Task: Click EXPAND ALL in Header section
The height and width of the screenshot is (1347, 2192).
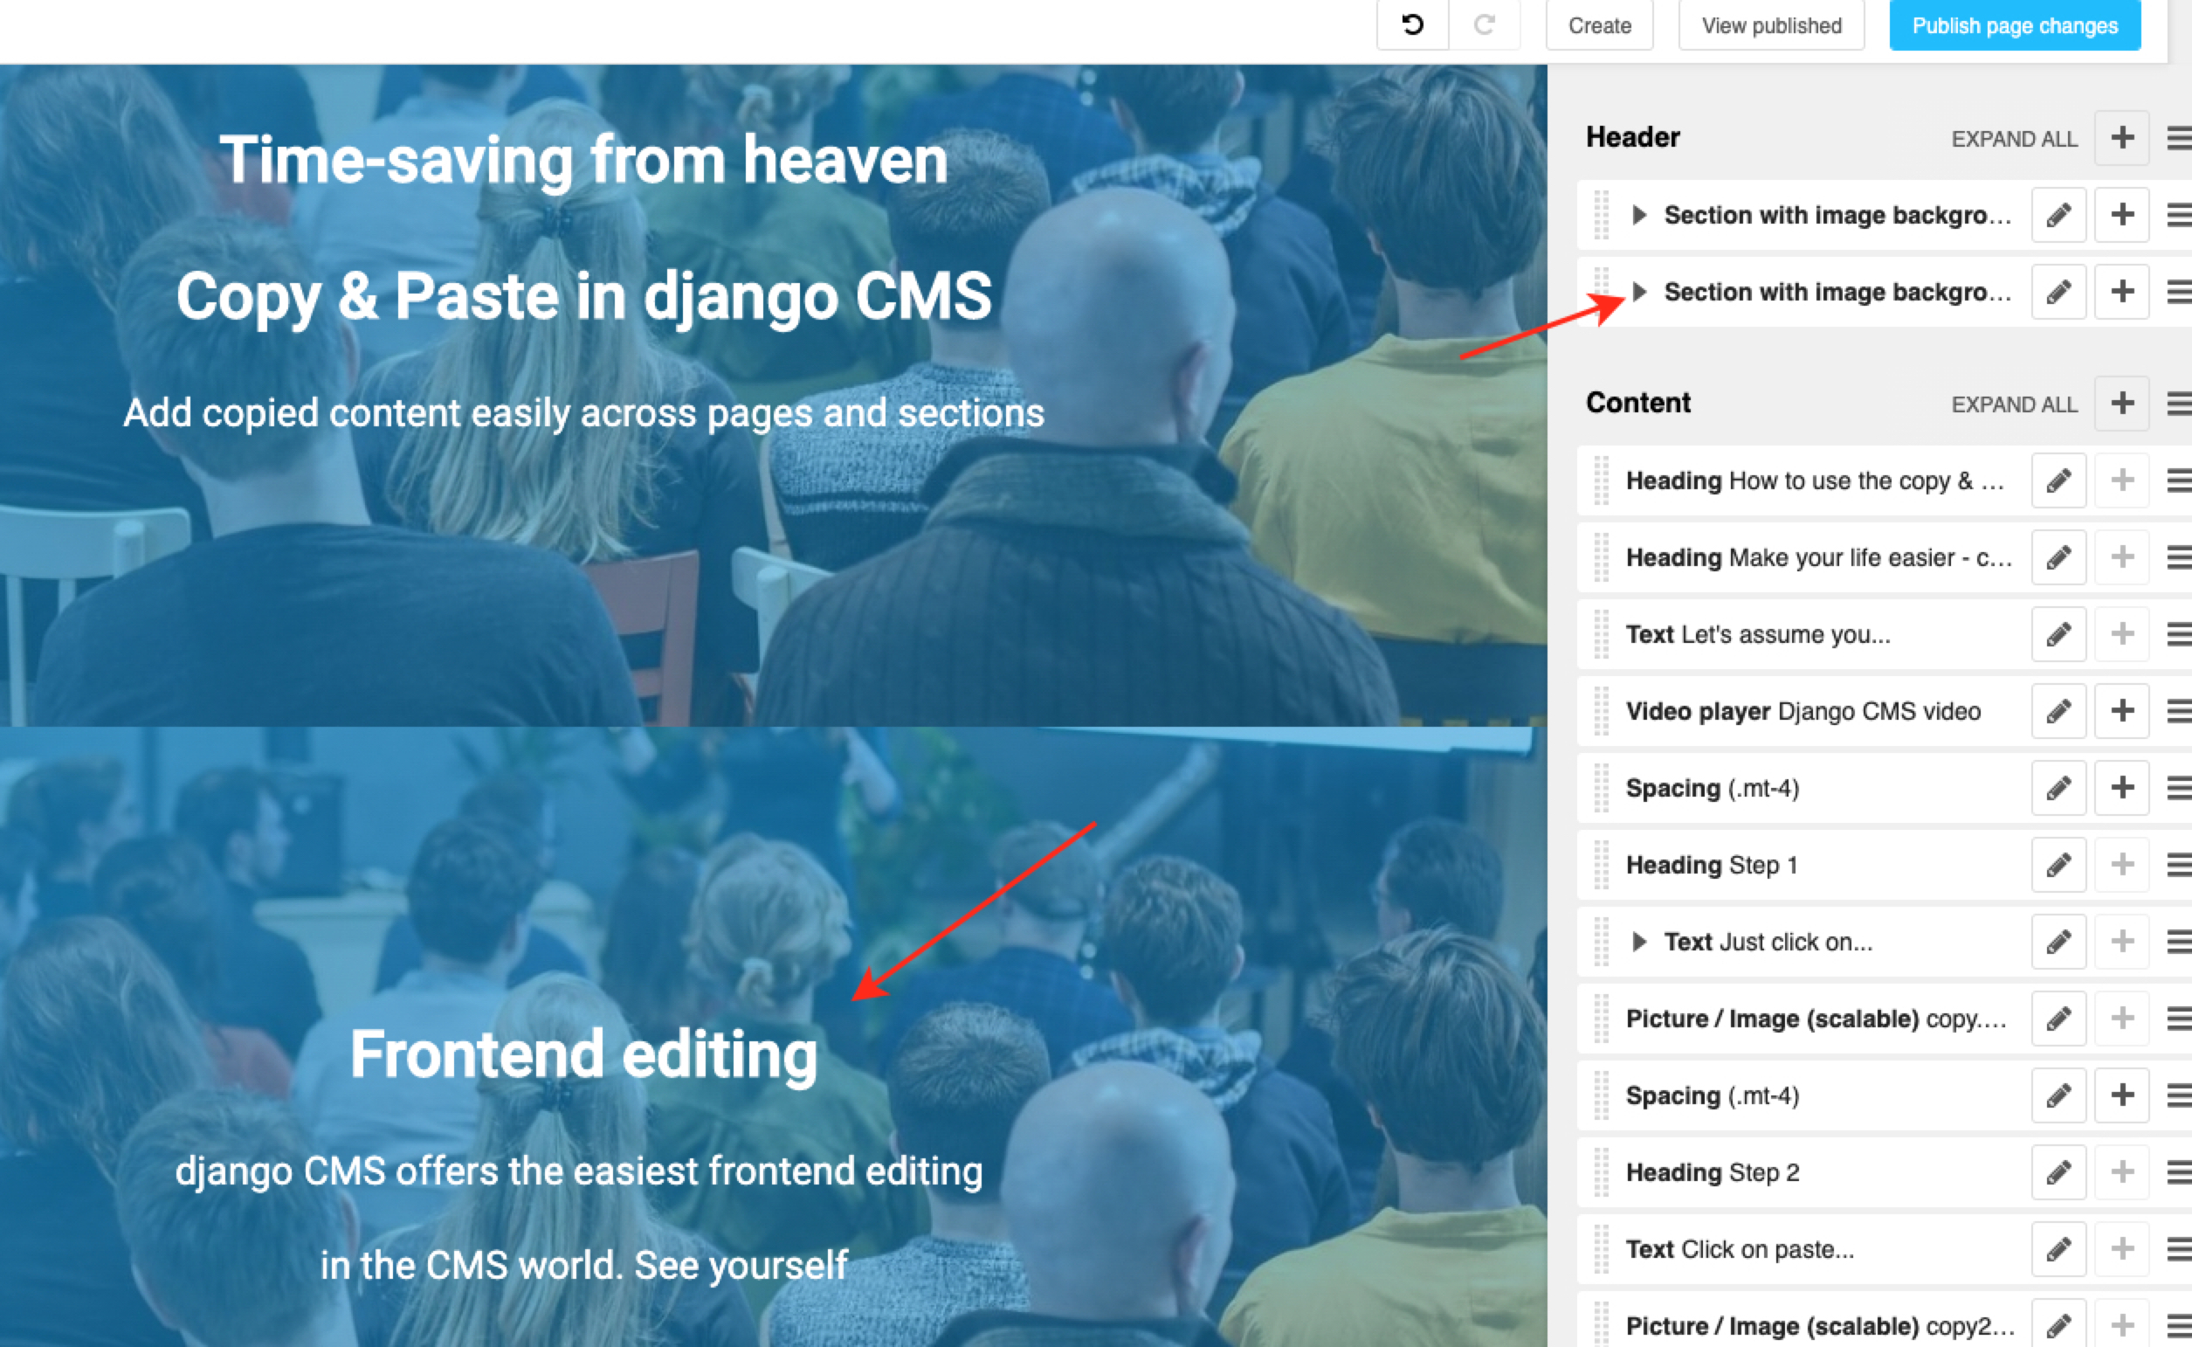Action: pyautogui.click(x=2013, y=139)
